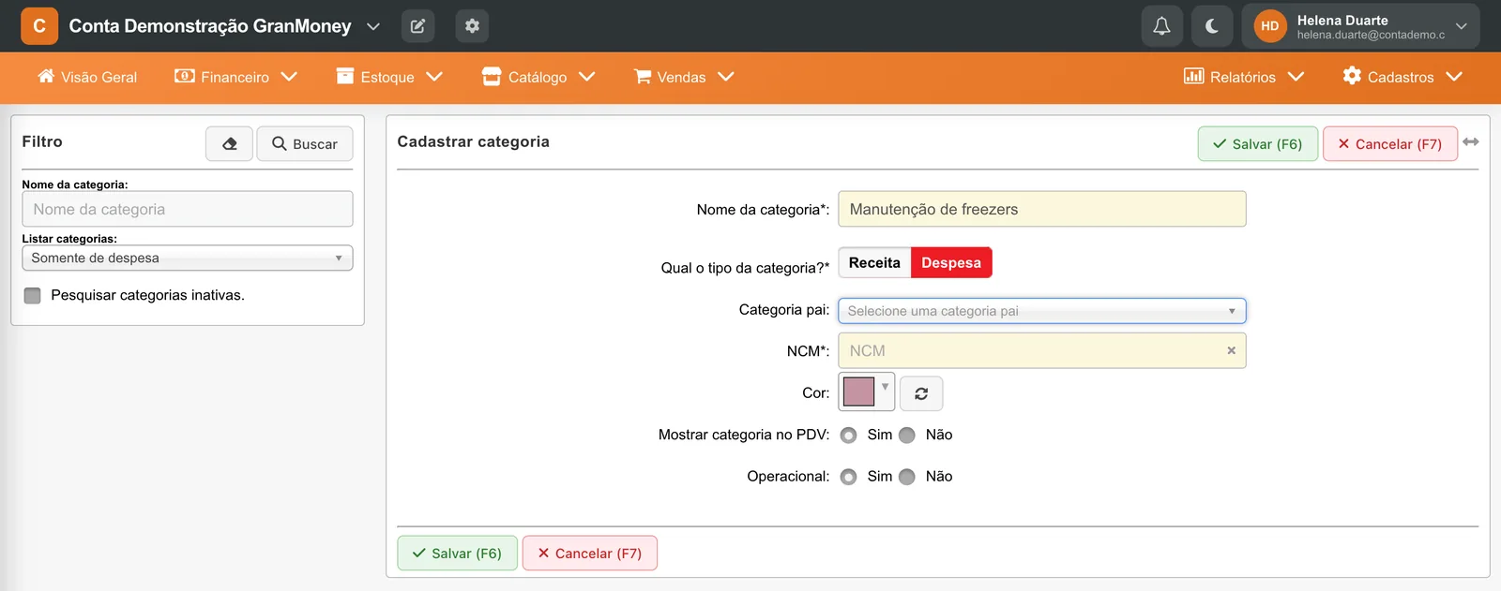The width and height of the screenshot is (1501, 591).
Task: Click the orange C account logo
Action: click(39, 26)
